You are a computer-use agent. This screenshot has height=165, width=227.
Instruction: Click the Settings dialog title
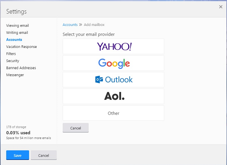(x=16, y=12)
